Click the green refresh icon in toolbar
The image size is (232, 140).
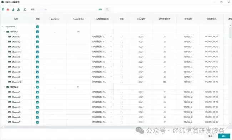tap(3, 9)
